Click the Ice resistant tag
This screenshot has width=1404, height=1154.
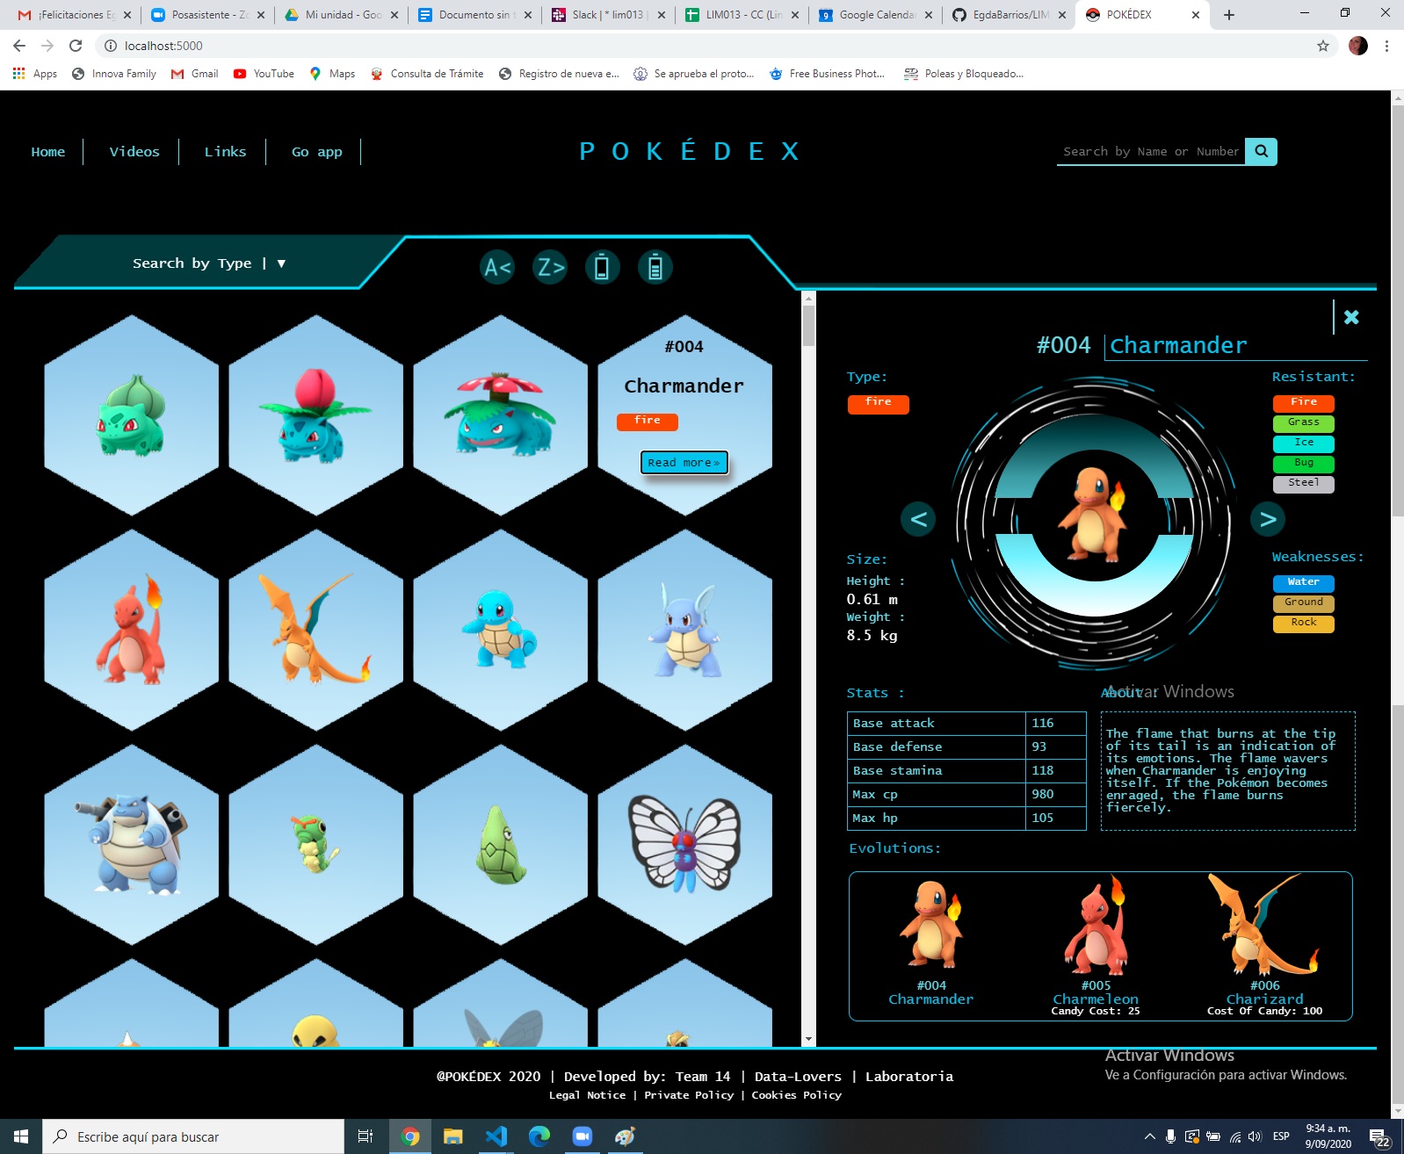1303,443
